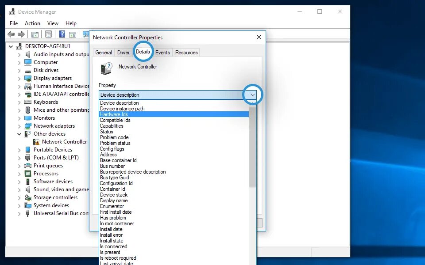Click the Network Controller warning icon in tree

click(x=36, y=142)
